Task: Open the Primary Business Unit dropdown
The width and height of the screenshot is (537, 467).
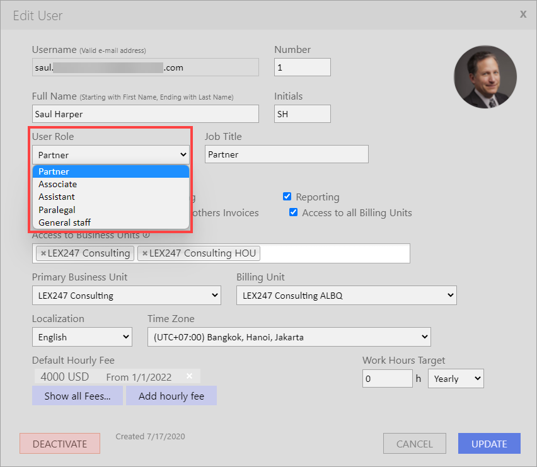Action: pos(126,295)
